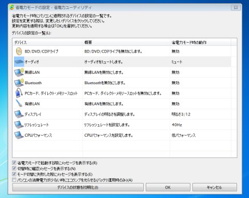
Task: Toggle 切替時に確認メッセージを表示する checkbox
Action: [x=14, y=168]
